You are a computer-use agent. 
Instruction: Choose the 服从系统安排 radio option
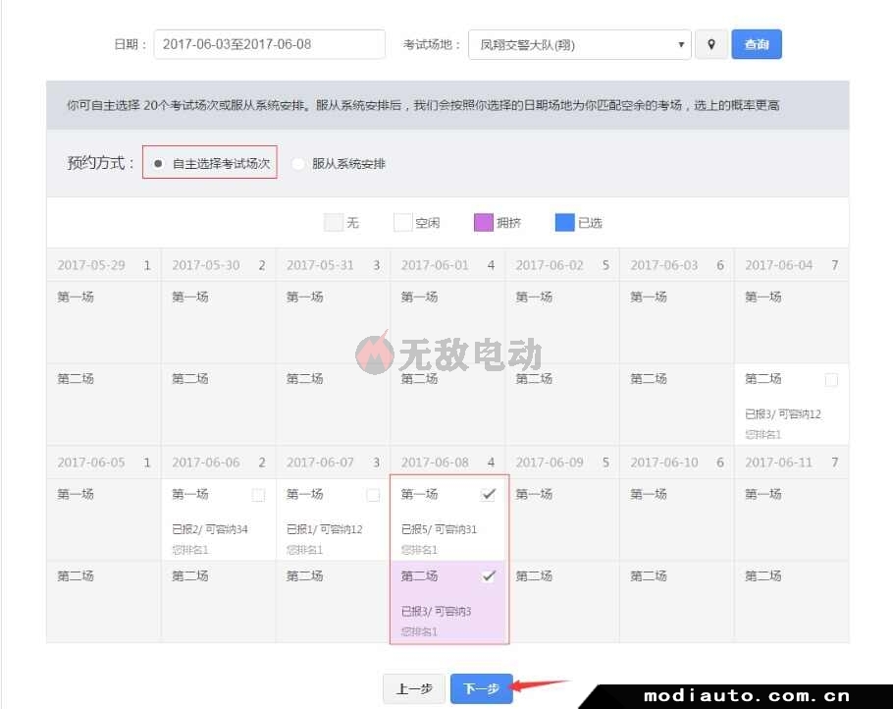(298, 164)
